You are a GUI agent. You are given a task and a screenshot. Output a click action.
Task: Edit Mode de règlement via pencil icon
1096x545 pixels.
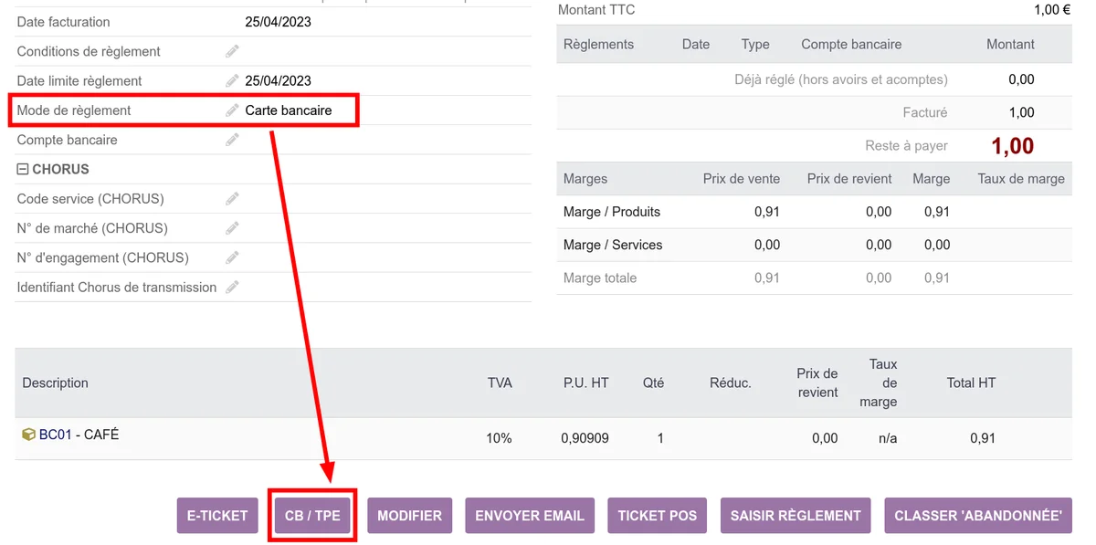tap(232, 110)
